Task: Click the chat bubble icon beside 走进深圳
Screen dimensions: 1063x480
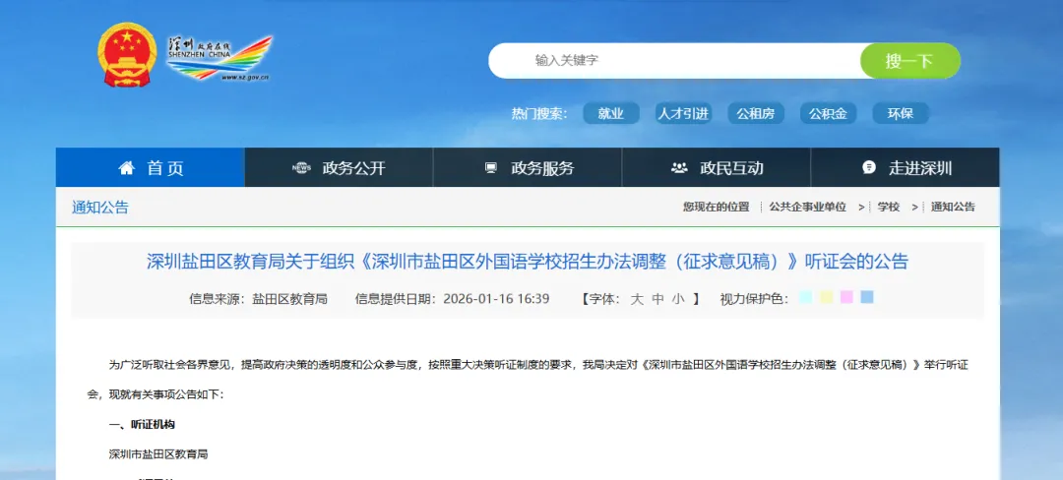Action: click(869, 167)
